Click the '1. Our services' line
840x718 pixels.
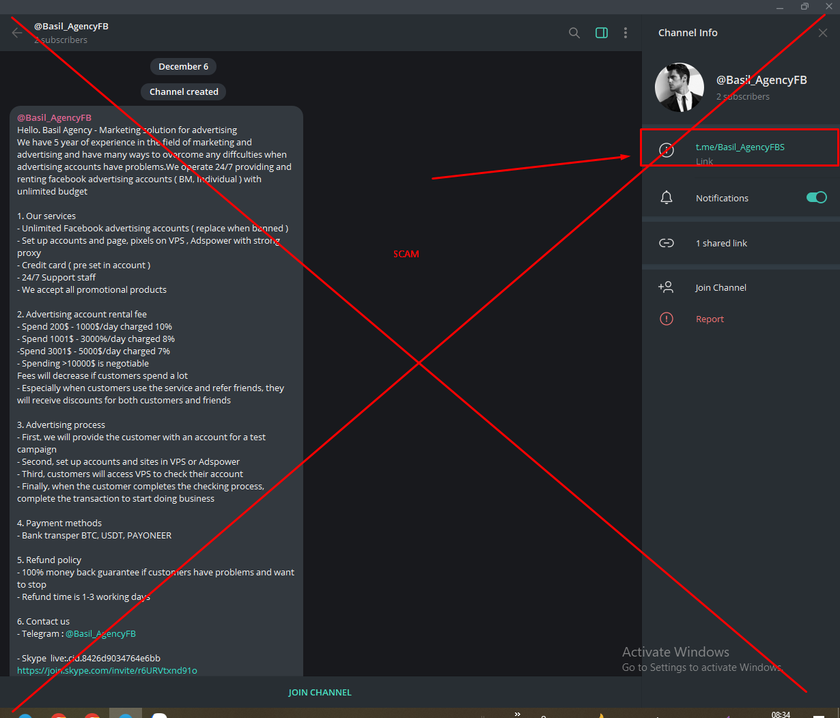pyautogui.click(x=46, y=216)
